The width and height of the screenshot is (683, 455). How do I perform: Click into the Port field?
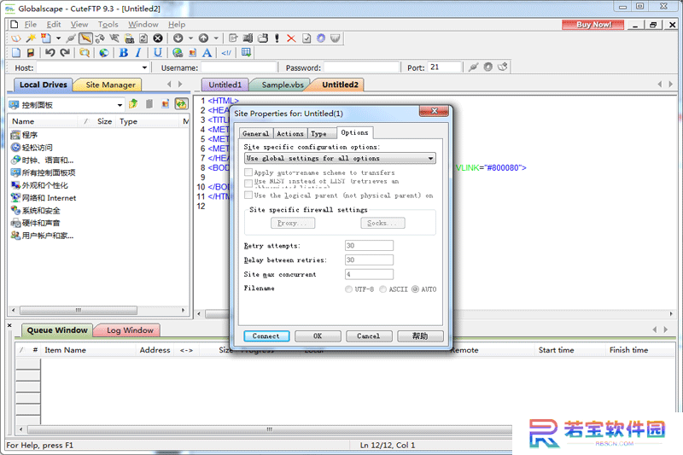click(x=444, y=67)
